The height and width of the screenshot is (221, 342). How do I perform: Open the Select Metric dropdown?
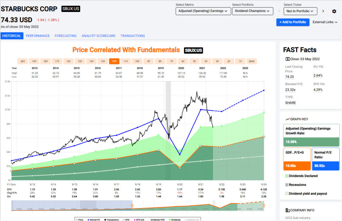(203, 11)
